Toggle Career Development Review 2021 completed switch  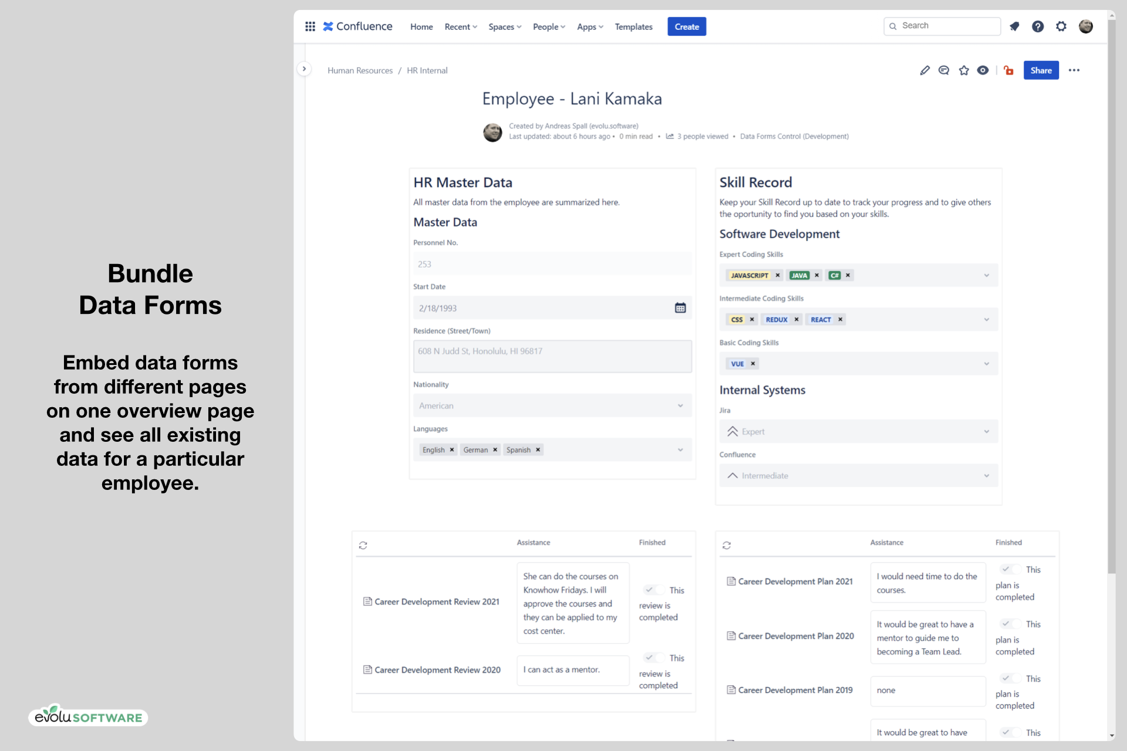coord(654,590)
